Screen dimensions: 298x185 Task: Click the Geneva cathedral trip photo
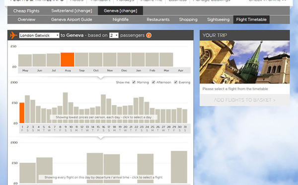tap(244, 62)
